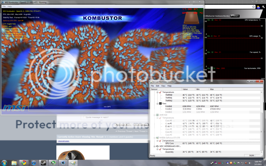
Task: Open Steam from the taskbar
Action: coord(43,163)
